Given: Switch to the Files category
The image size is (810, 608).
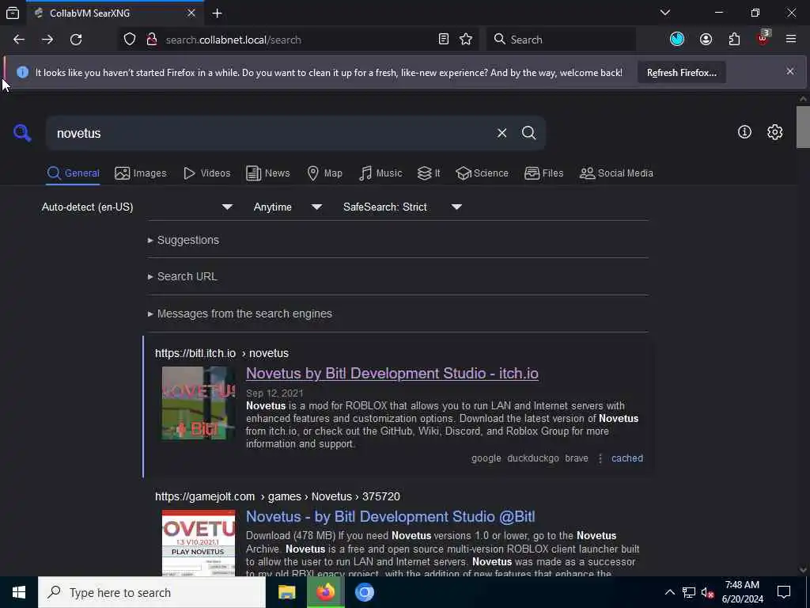Looking at the screenshot, I should [543, 173].
